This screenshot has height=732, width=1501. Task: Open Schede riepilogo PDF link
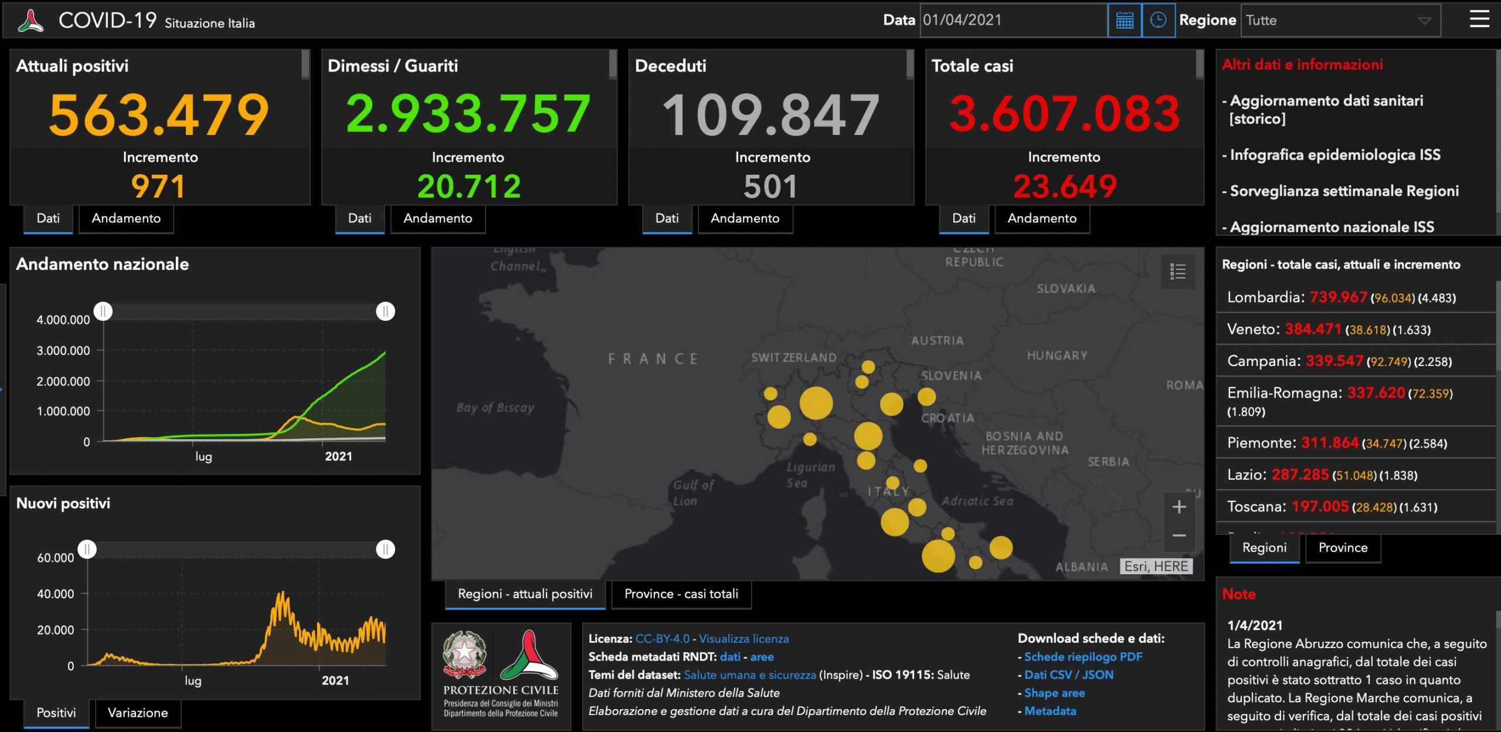(1083, 657)
